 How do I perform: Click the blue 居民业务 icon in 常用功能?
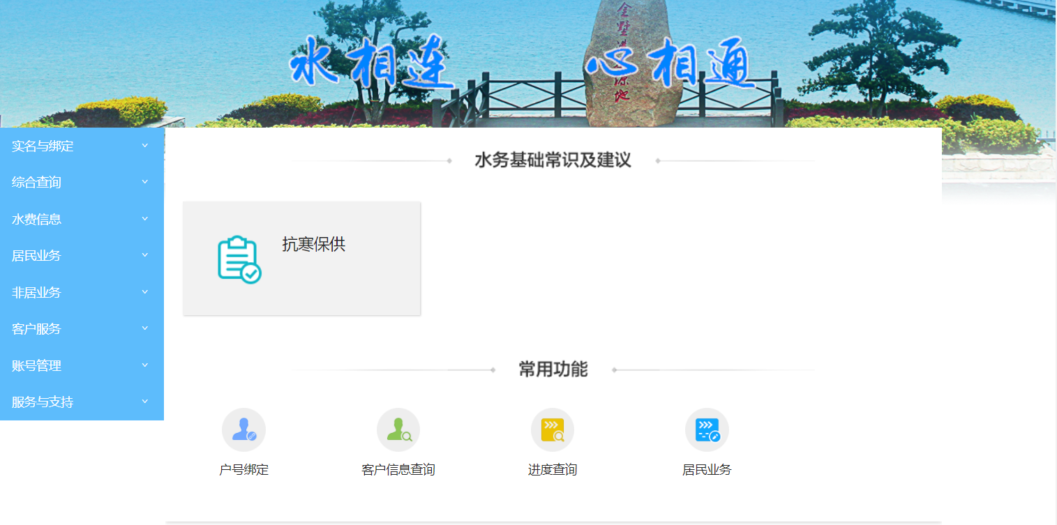pyautogui.click(x=707, y=429)
